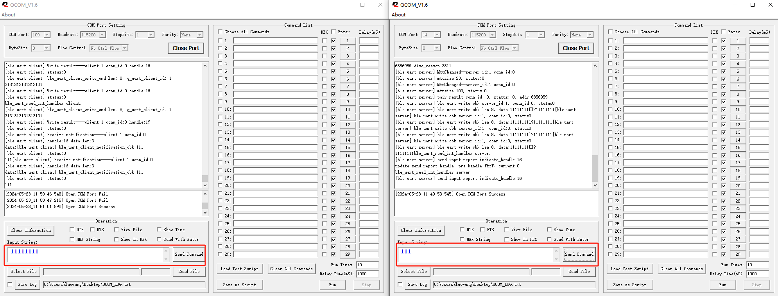This screenshot has width=778, height=296.
Task: Click the down spinner arrow in the right Input String box
Action: coord(556,258)
